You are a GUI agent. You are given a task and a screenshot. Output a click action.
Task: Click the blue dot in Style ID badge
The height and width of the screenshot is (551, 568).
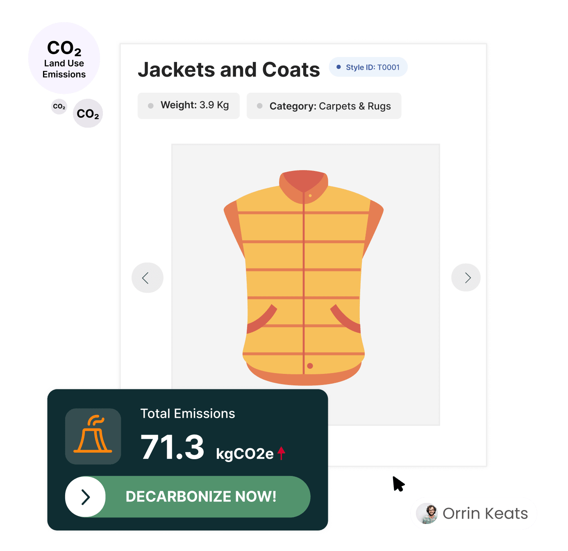[x=339, y=67]
